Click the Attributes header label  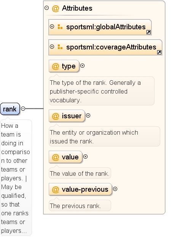coord(77,8)
